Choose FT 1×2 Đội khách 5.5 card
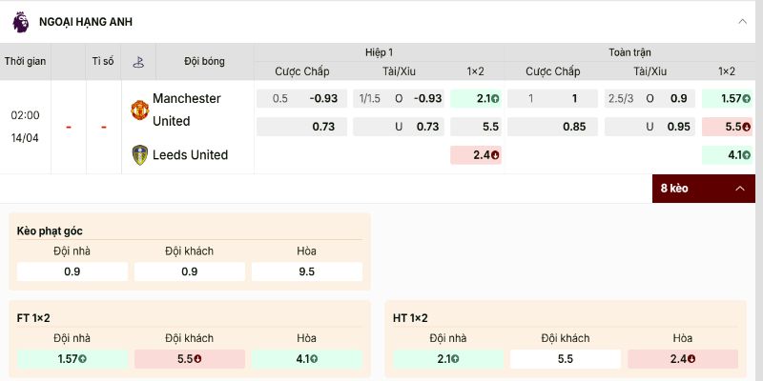 tap(189, 359)
